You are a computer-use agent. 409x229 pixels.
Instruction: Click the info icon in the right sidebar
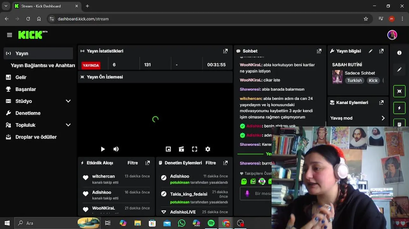click(x=399, y=53)
